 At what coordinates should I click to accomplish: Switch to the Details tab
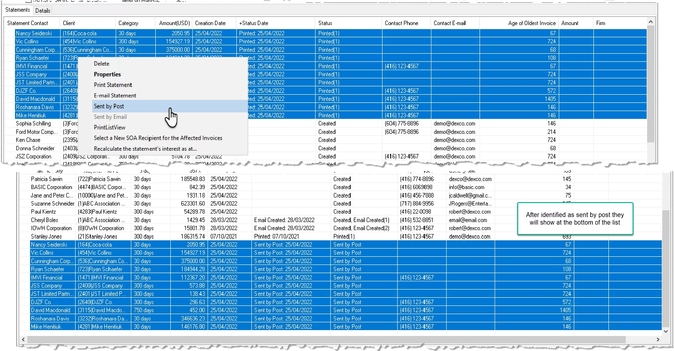[43, 10]
